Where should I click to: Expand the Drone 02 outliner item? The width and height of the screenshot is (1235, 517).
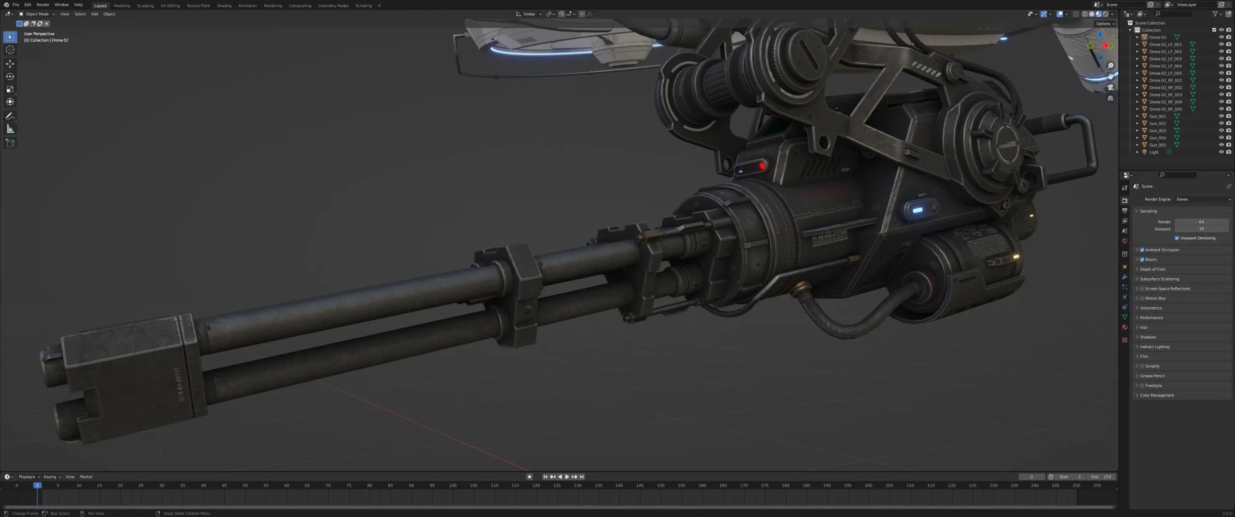coord(1138,37)
